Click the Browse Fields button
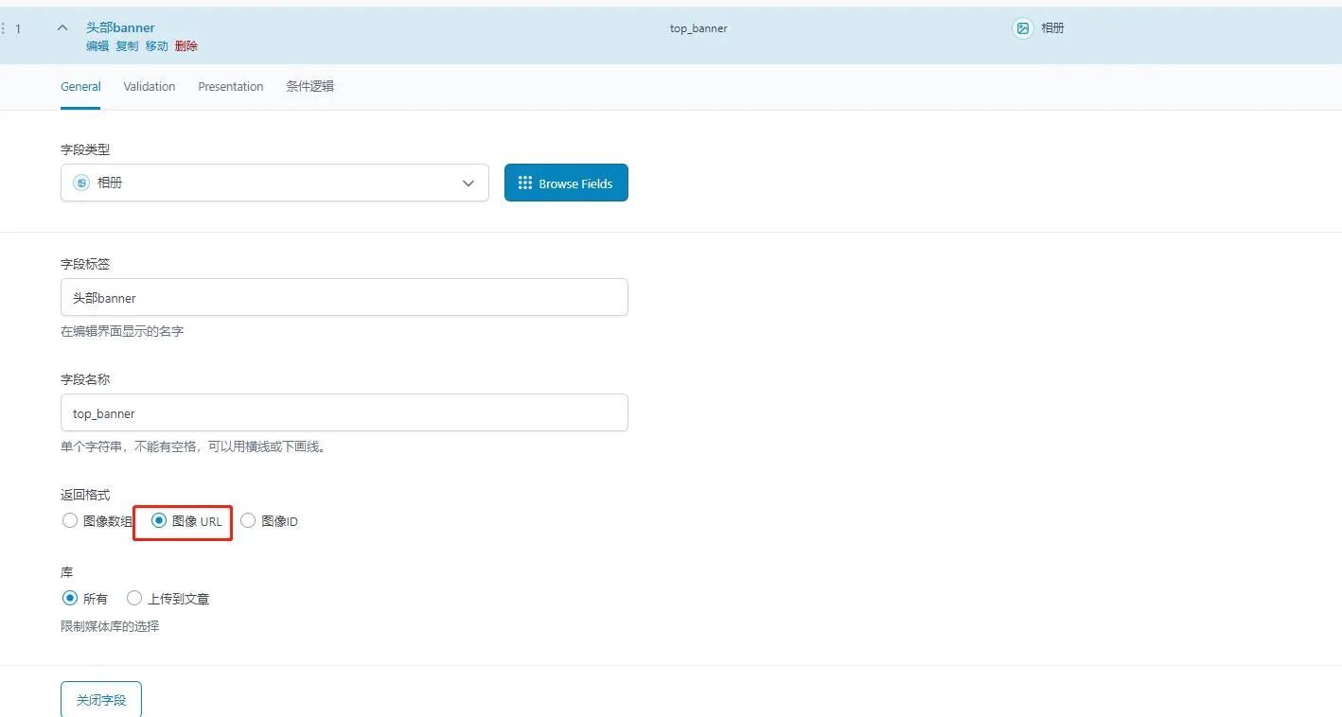This screenshot has width=1342, height=717. pos(566,184)
